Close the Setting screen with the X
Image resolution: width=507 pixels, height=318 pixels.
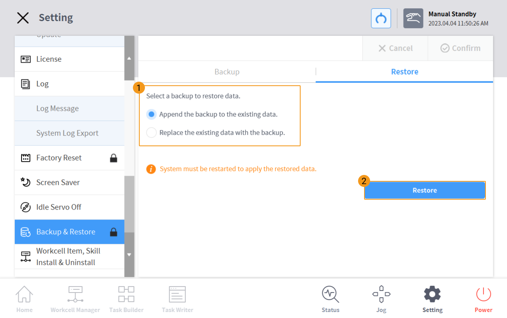tap(23, 18)
